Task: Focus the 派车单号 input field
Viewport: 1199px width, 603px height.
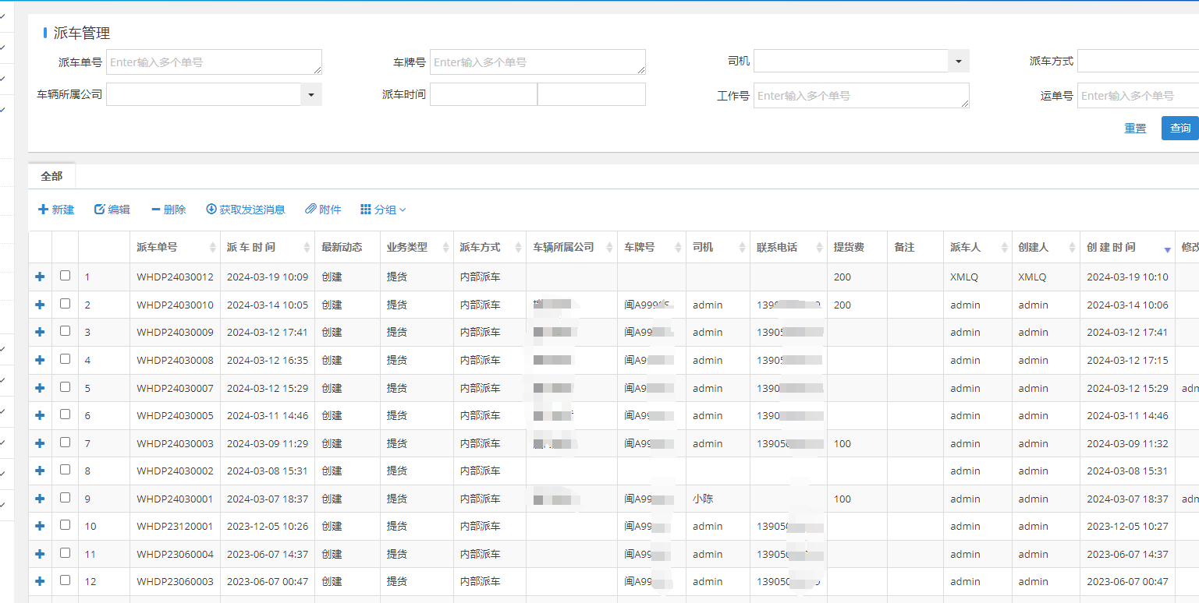Action: click(213, 62)
